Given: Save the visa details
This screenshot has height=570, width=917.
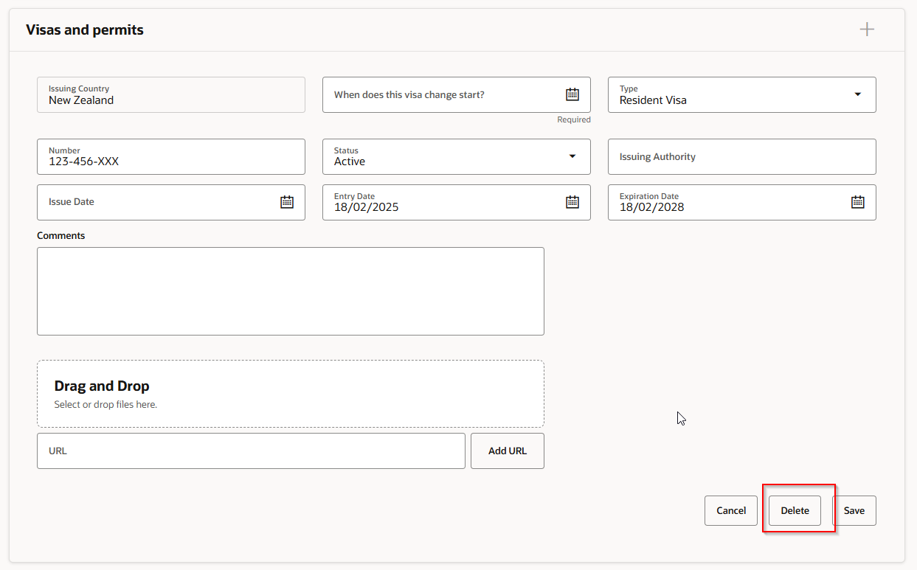Looking at the screenshot, I should click(854, 510).
